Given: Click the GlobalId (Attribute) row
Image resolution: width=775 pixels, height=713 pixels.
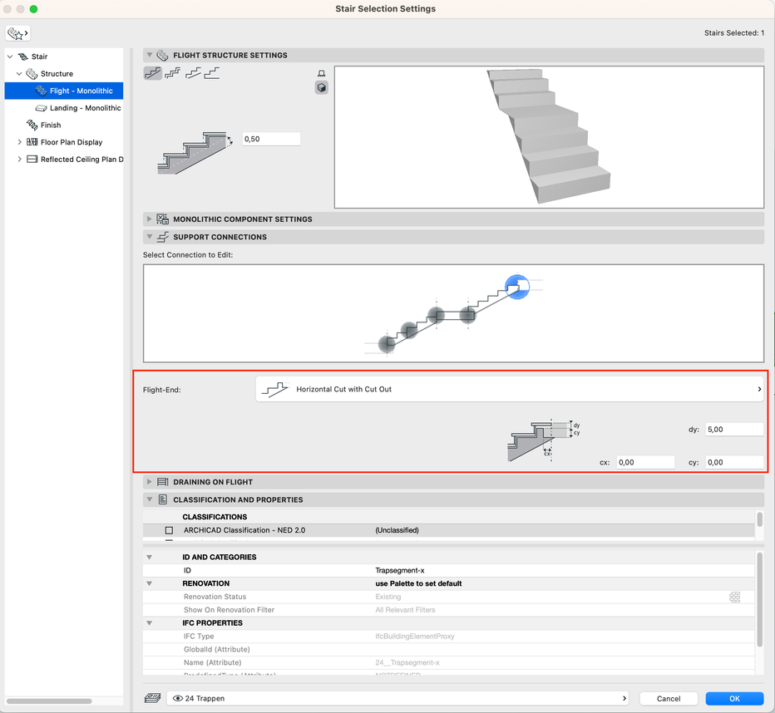Looking at the screenshot, I should coord(448,650).
